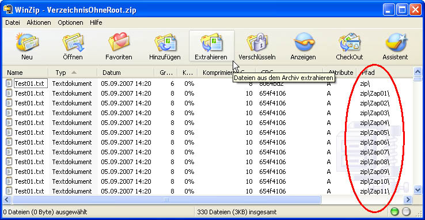Click the file icon of the zip\ row
425x220 pixels.
[9, 84]
